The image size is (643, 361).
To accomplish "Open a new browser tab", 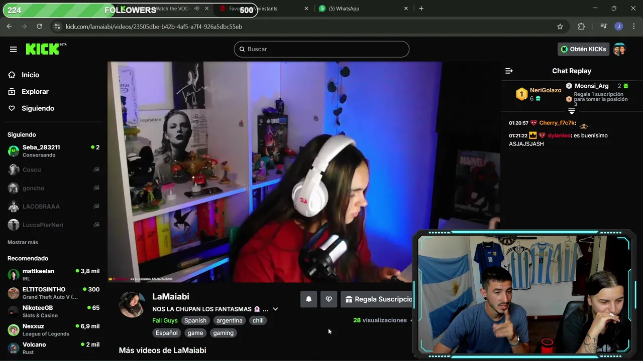I will pos(421,9).
